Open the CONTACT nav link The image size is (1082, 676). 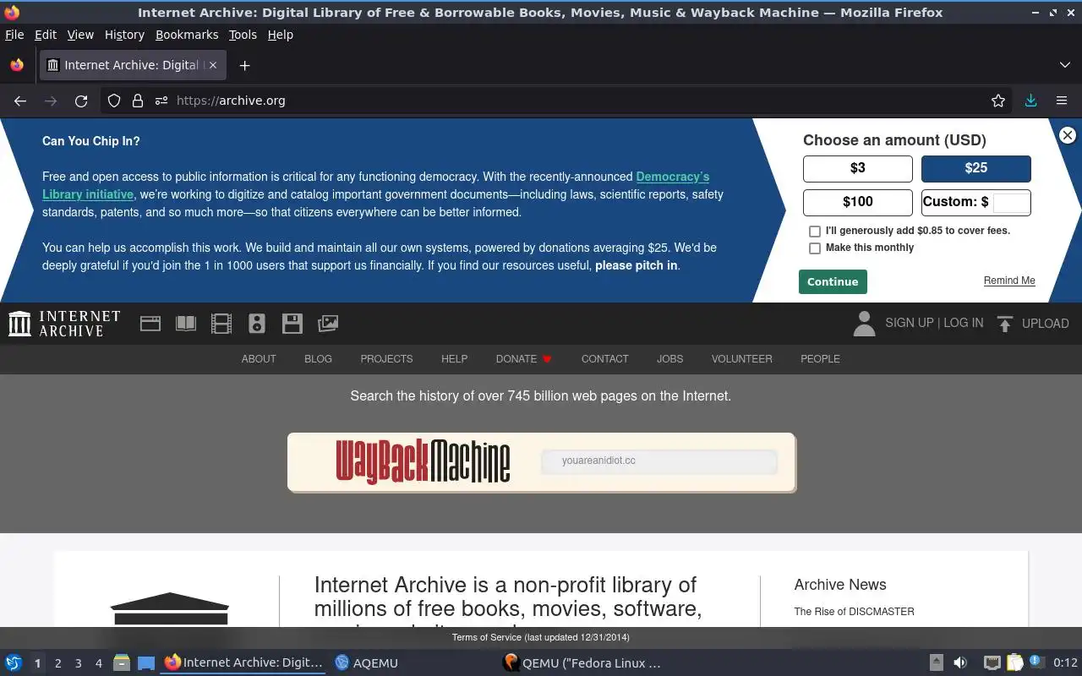point(605,359)
